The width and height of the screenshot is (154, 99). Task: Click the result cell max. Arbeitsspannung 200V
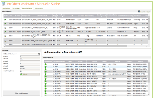117,74
